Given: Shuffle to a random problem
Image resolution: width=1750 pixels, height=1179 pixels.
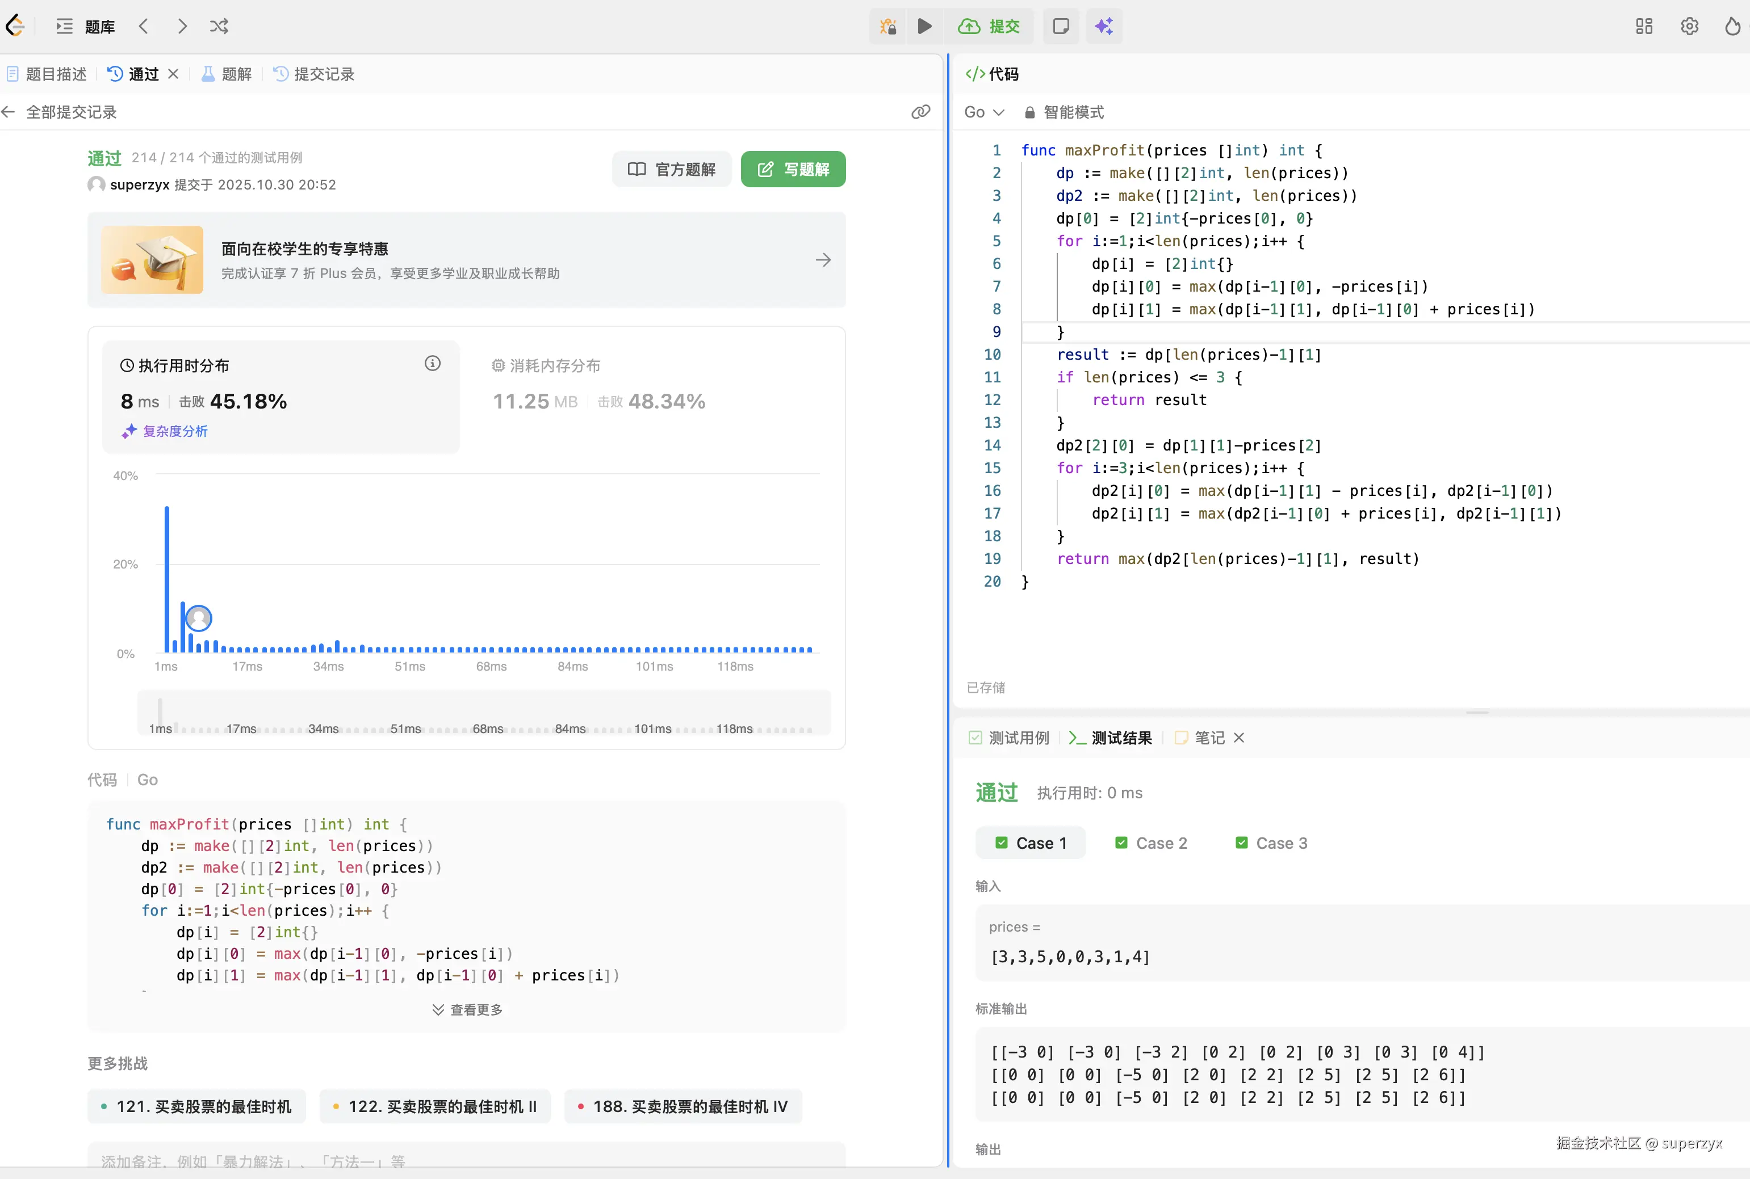Looking at the screenshot, I should 219,26.
